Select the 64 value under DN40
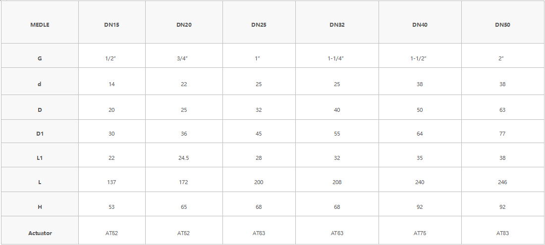The width and height of the screenshot is (545, 245). [420, 134]
